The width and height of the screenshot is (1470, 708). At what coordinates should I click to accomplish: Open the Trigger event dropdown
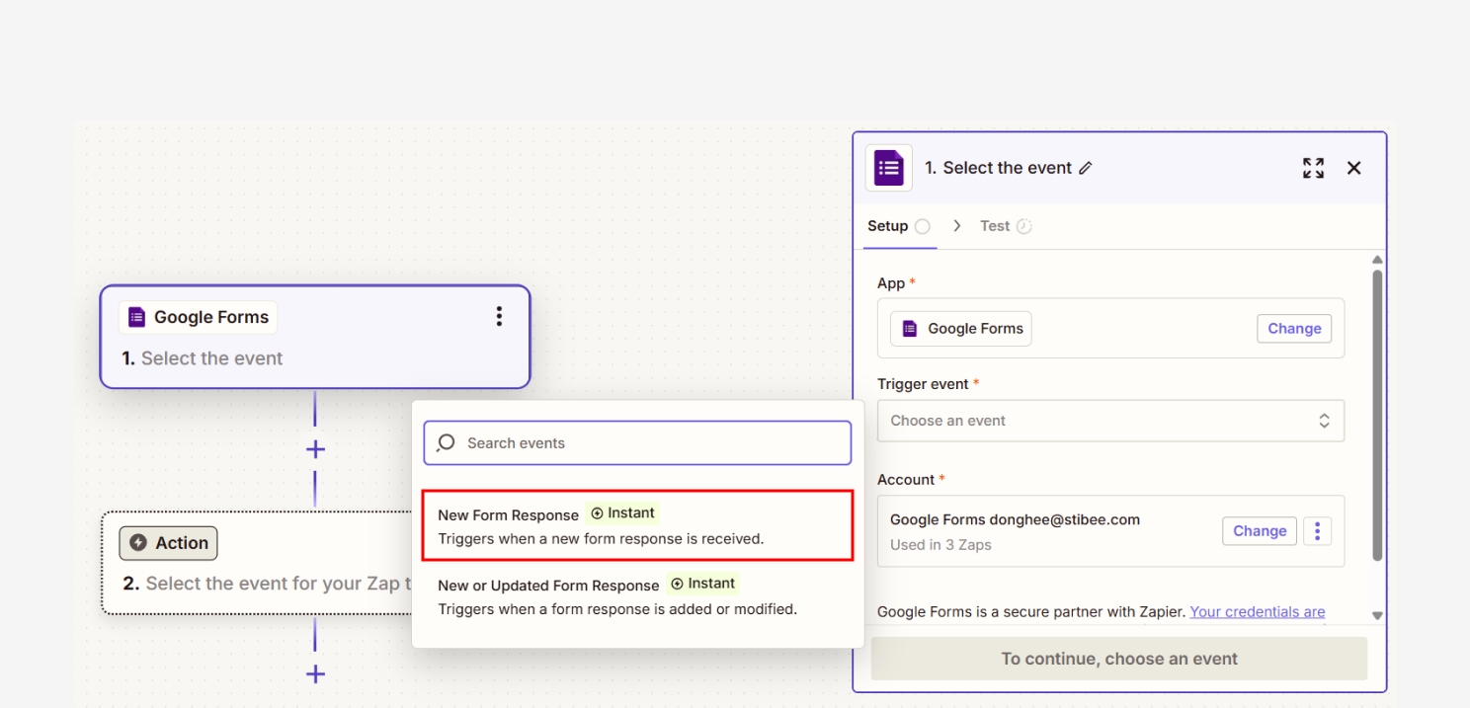[x=1110, y=421]
